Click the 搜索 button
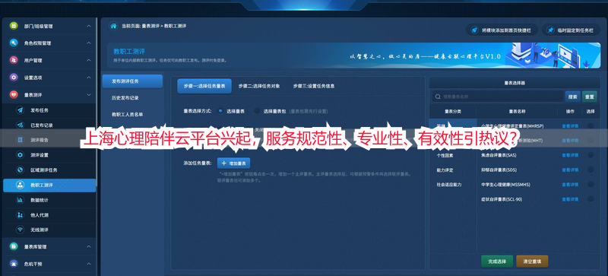Viewport: 608px width, 276px height. coord(573,97)
